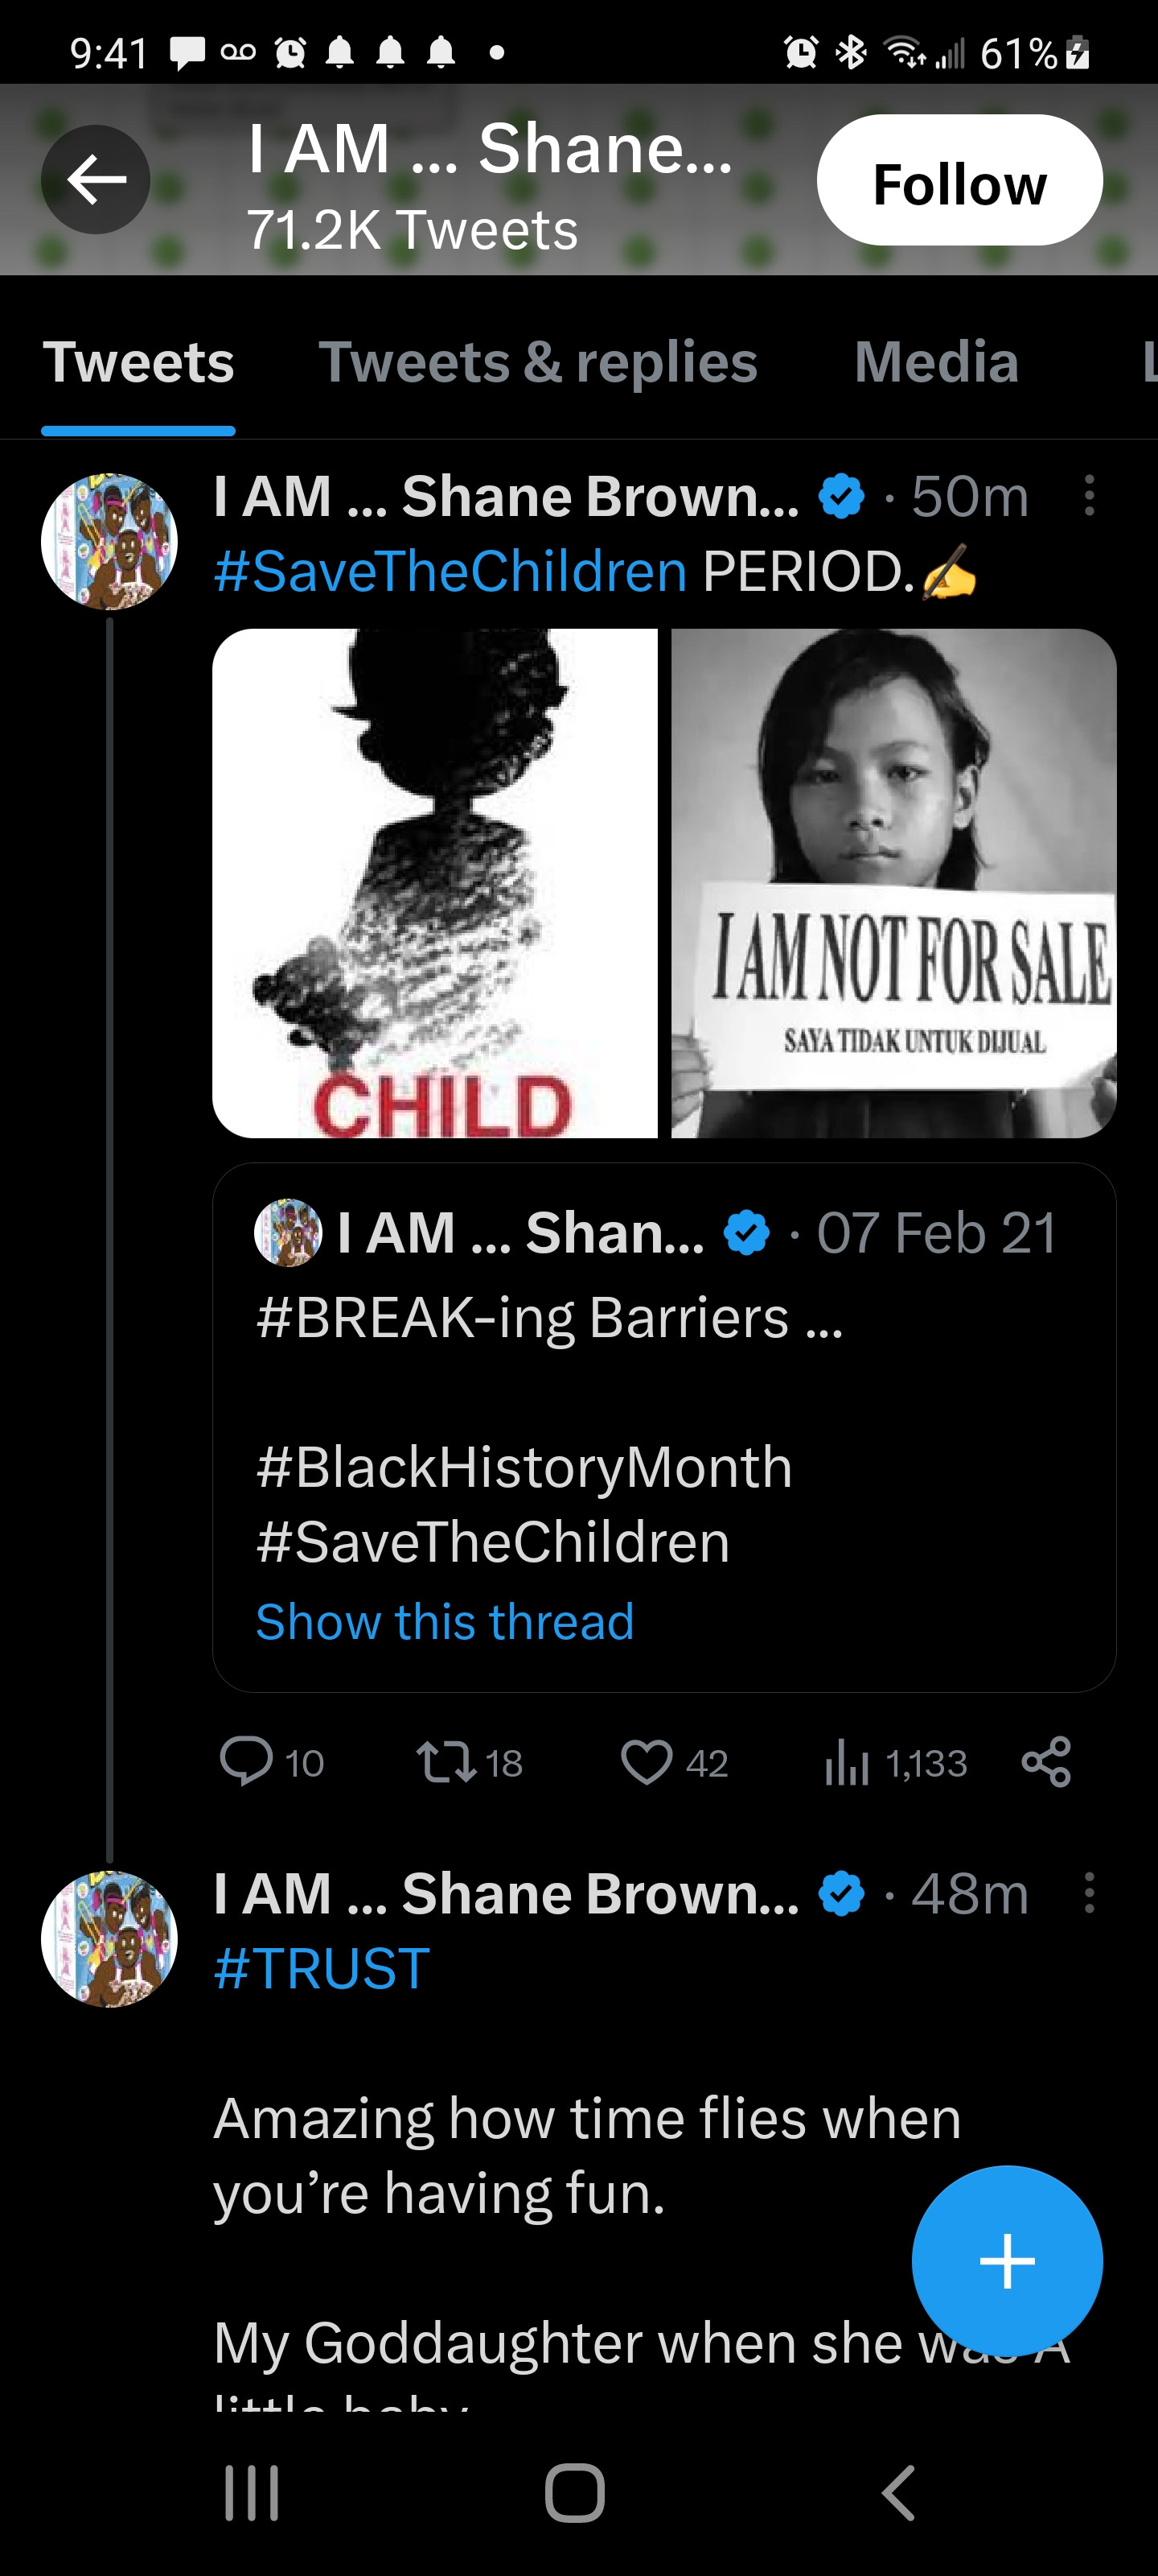Image resolution: width=1158 pixels, height=2576 pixels.
Task: Open three-dot menu on 48m tweet
Action: pos(1089,1893)
